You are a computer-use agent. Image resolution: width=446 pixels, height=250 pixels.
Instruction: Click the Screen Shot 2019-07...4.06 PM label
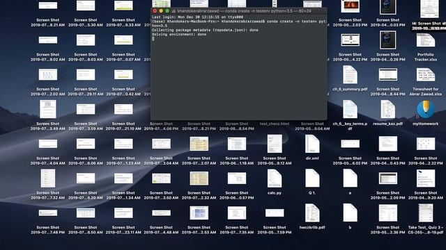pos(161,126)
